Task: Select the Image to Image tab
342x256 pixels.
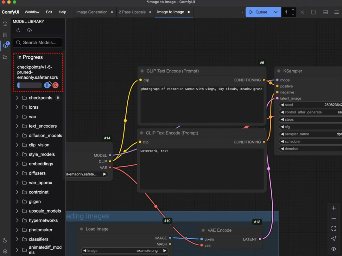Action: point(174,12)
